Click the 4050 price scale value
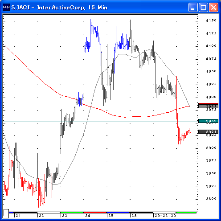Viewport: 221px width, 221px height. click(211, 71)
